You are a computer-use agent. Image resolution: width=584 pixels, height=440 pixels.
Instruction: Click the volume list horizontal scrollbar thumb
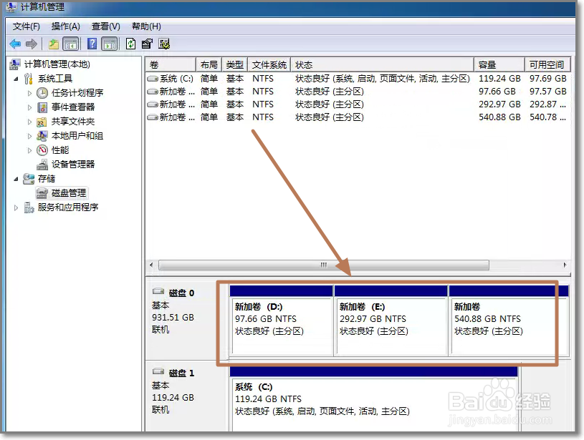coord(324,265)
